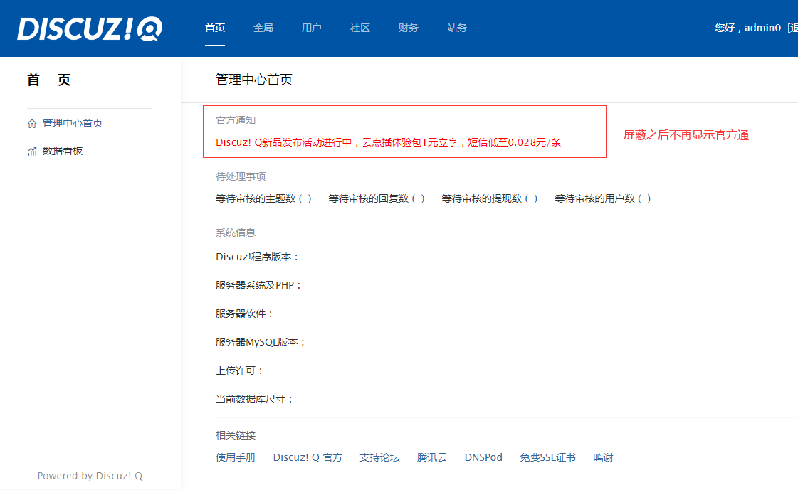Viewport: 798px width, 490px height.
Task: Click the 首 页 sidebar heading
Action: click(49, 80)
